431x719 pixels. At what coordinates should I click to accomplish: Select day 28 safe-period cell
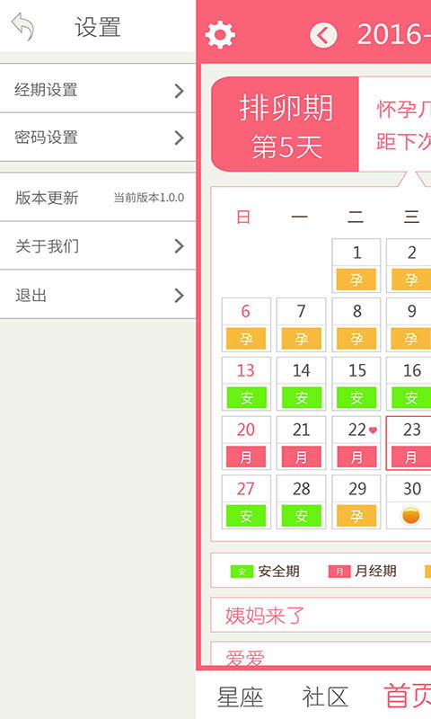click(301, 502)
